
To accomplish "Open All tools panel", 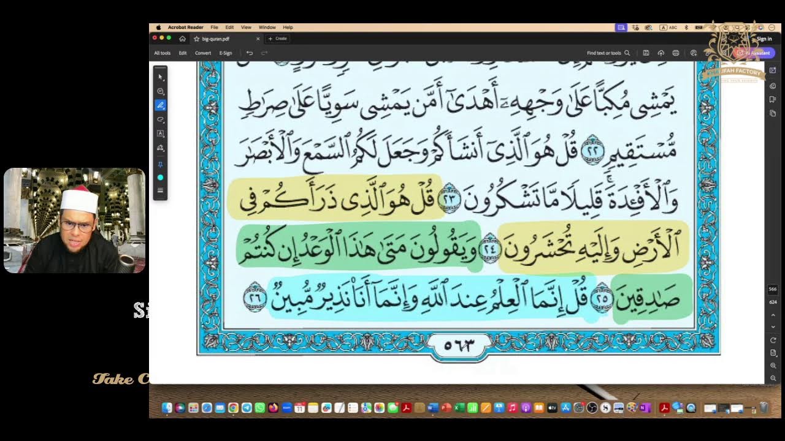I will (163, 53).
